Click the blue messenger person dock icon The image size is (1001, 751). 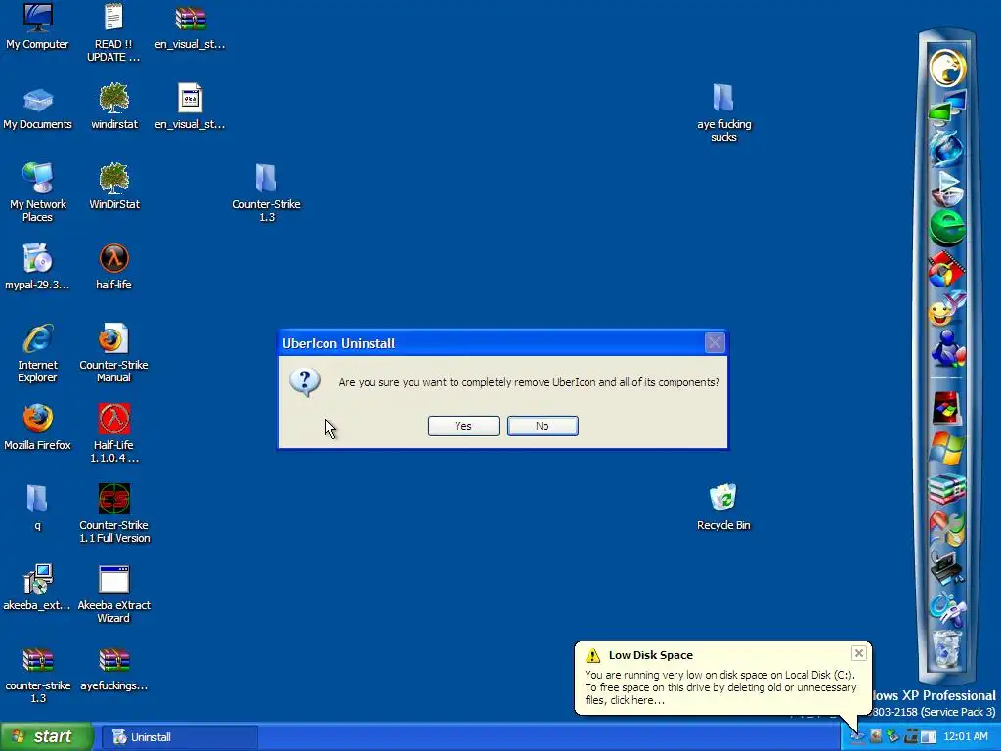point(947,348)
